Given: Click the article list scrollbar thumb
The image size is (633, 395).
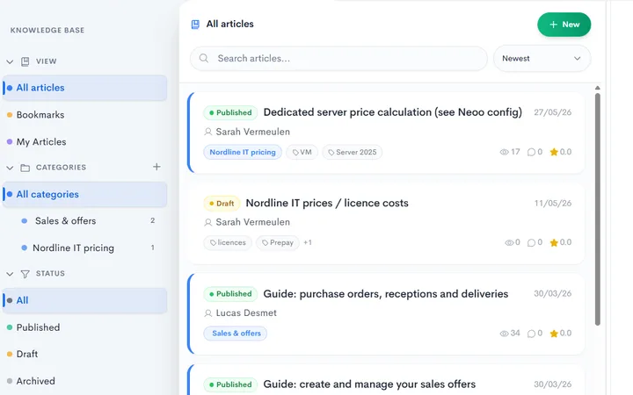Looking at the screenshot, I should [598, 210].
